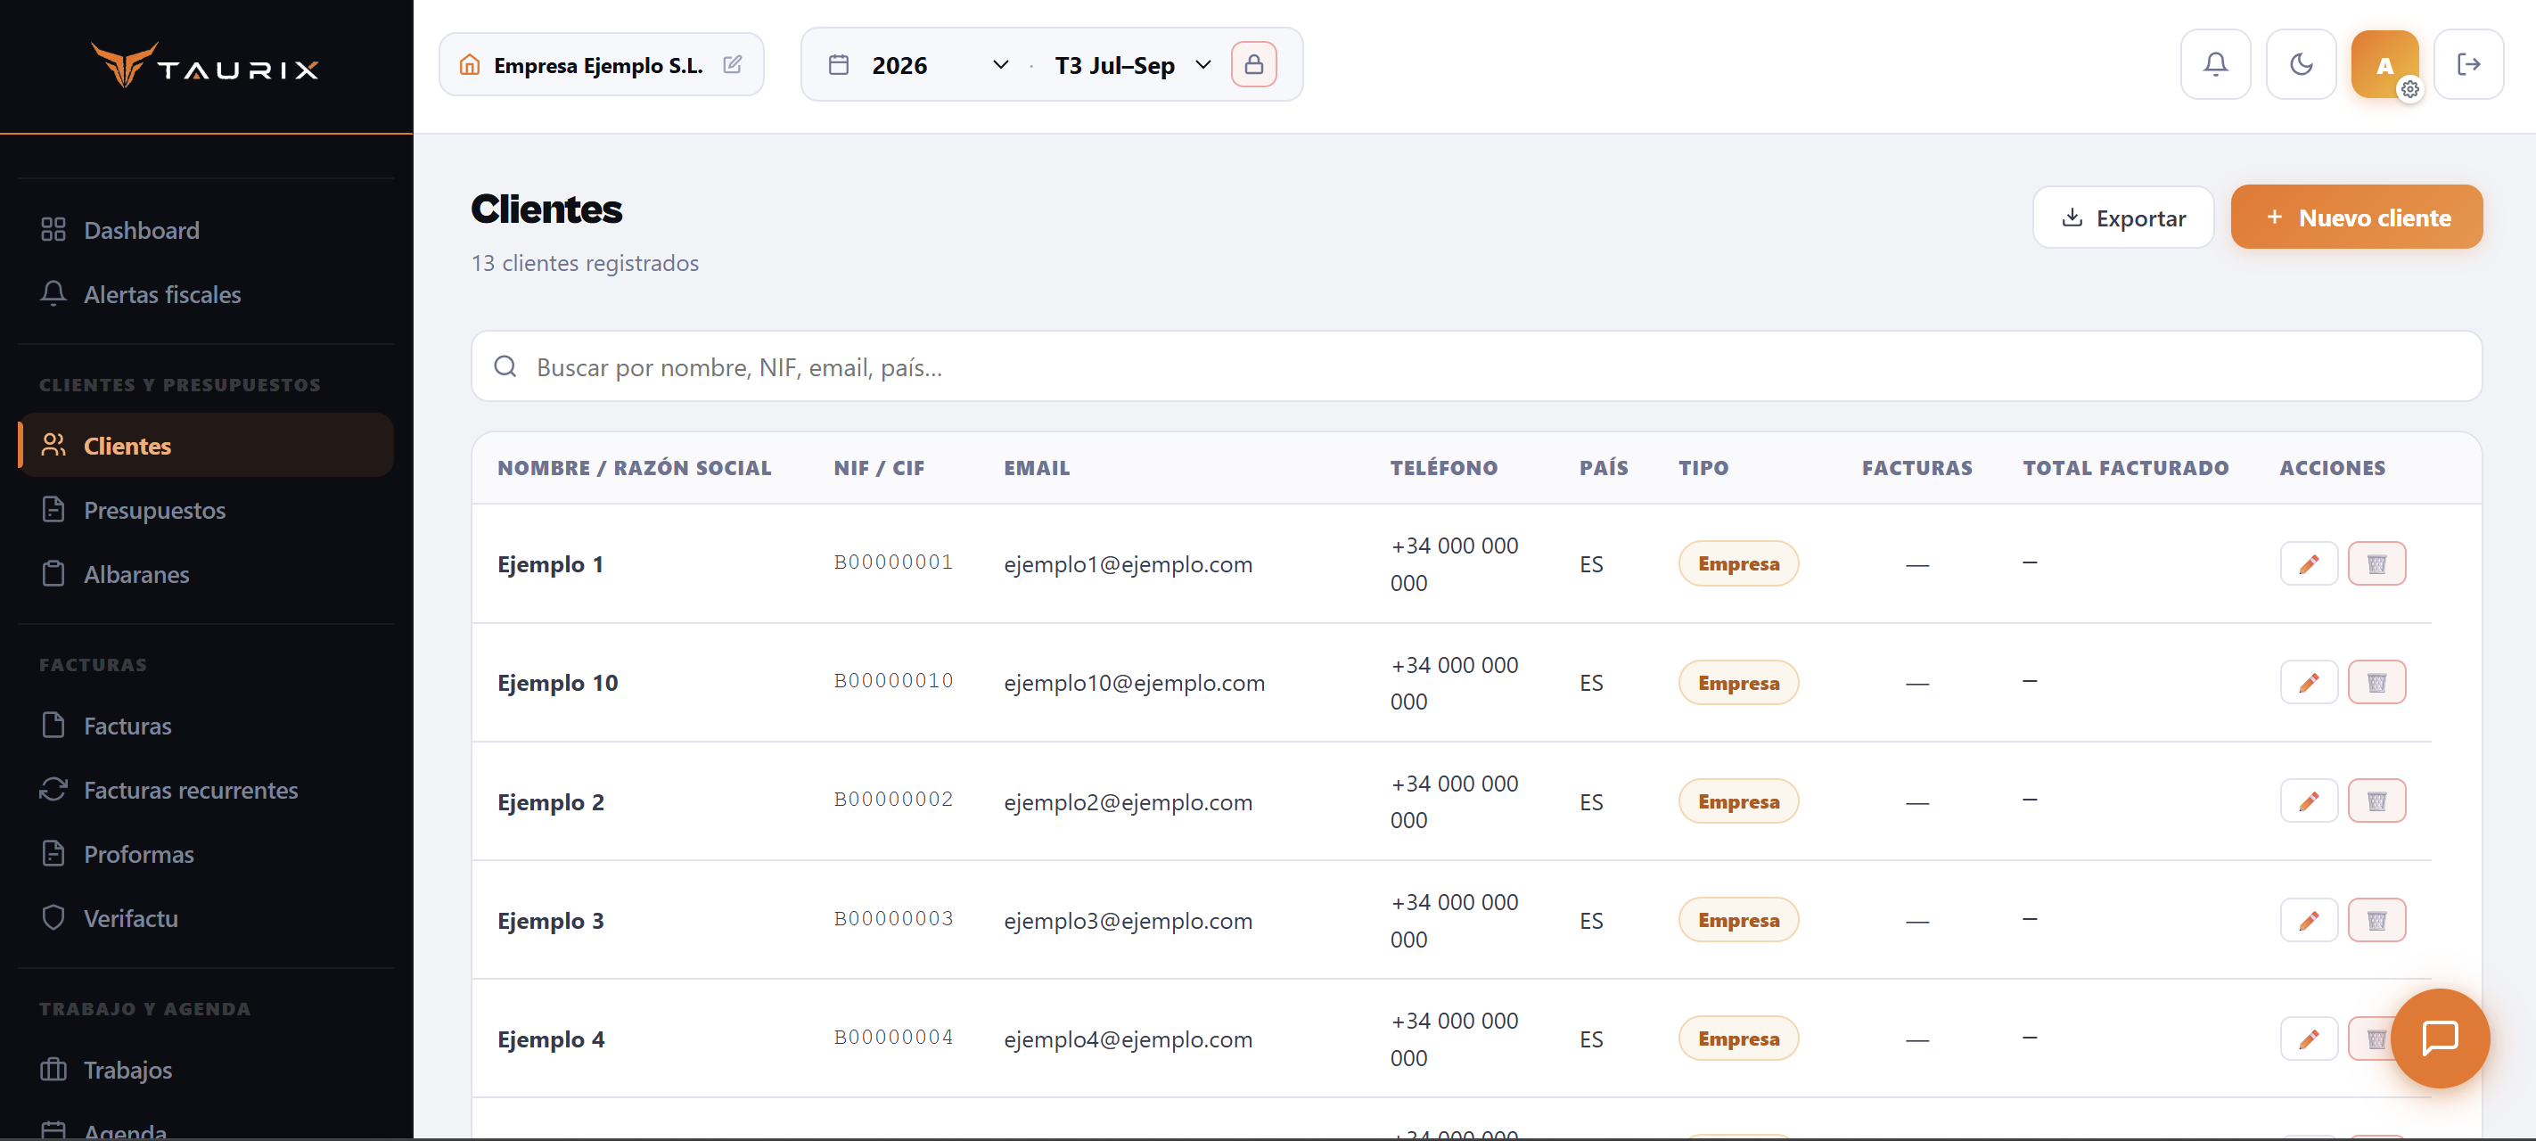Delete client Ejemplo 10
This screenshot has height=1141, width=2536.
(x=2376, y=682)
